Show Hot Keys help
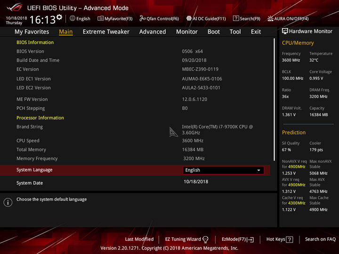Screen dimensions: 339x254 pos(275,239)
